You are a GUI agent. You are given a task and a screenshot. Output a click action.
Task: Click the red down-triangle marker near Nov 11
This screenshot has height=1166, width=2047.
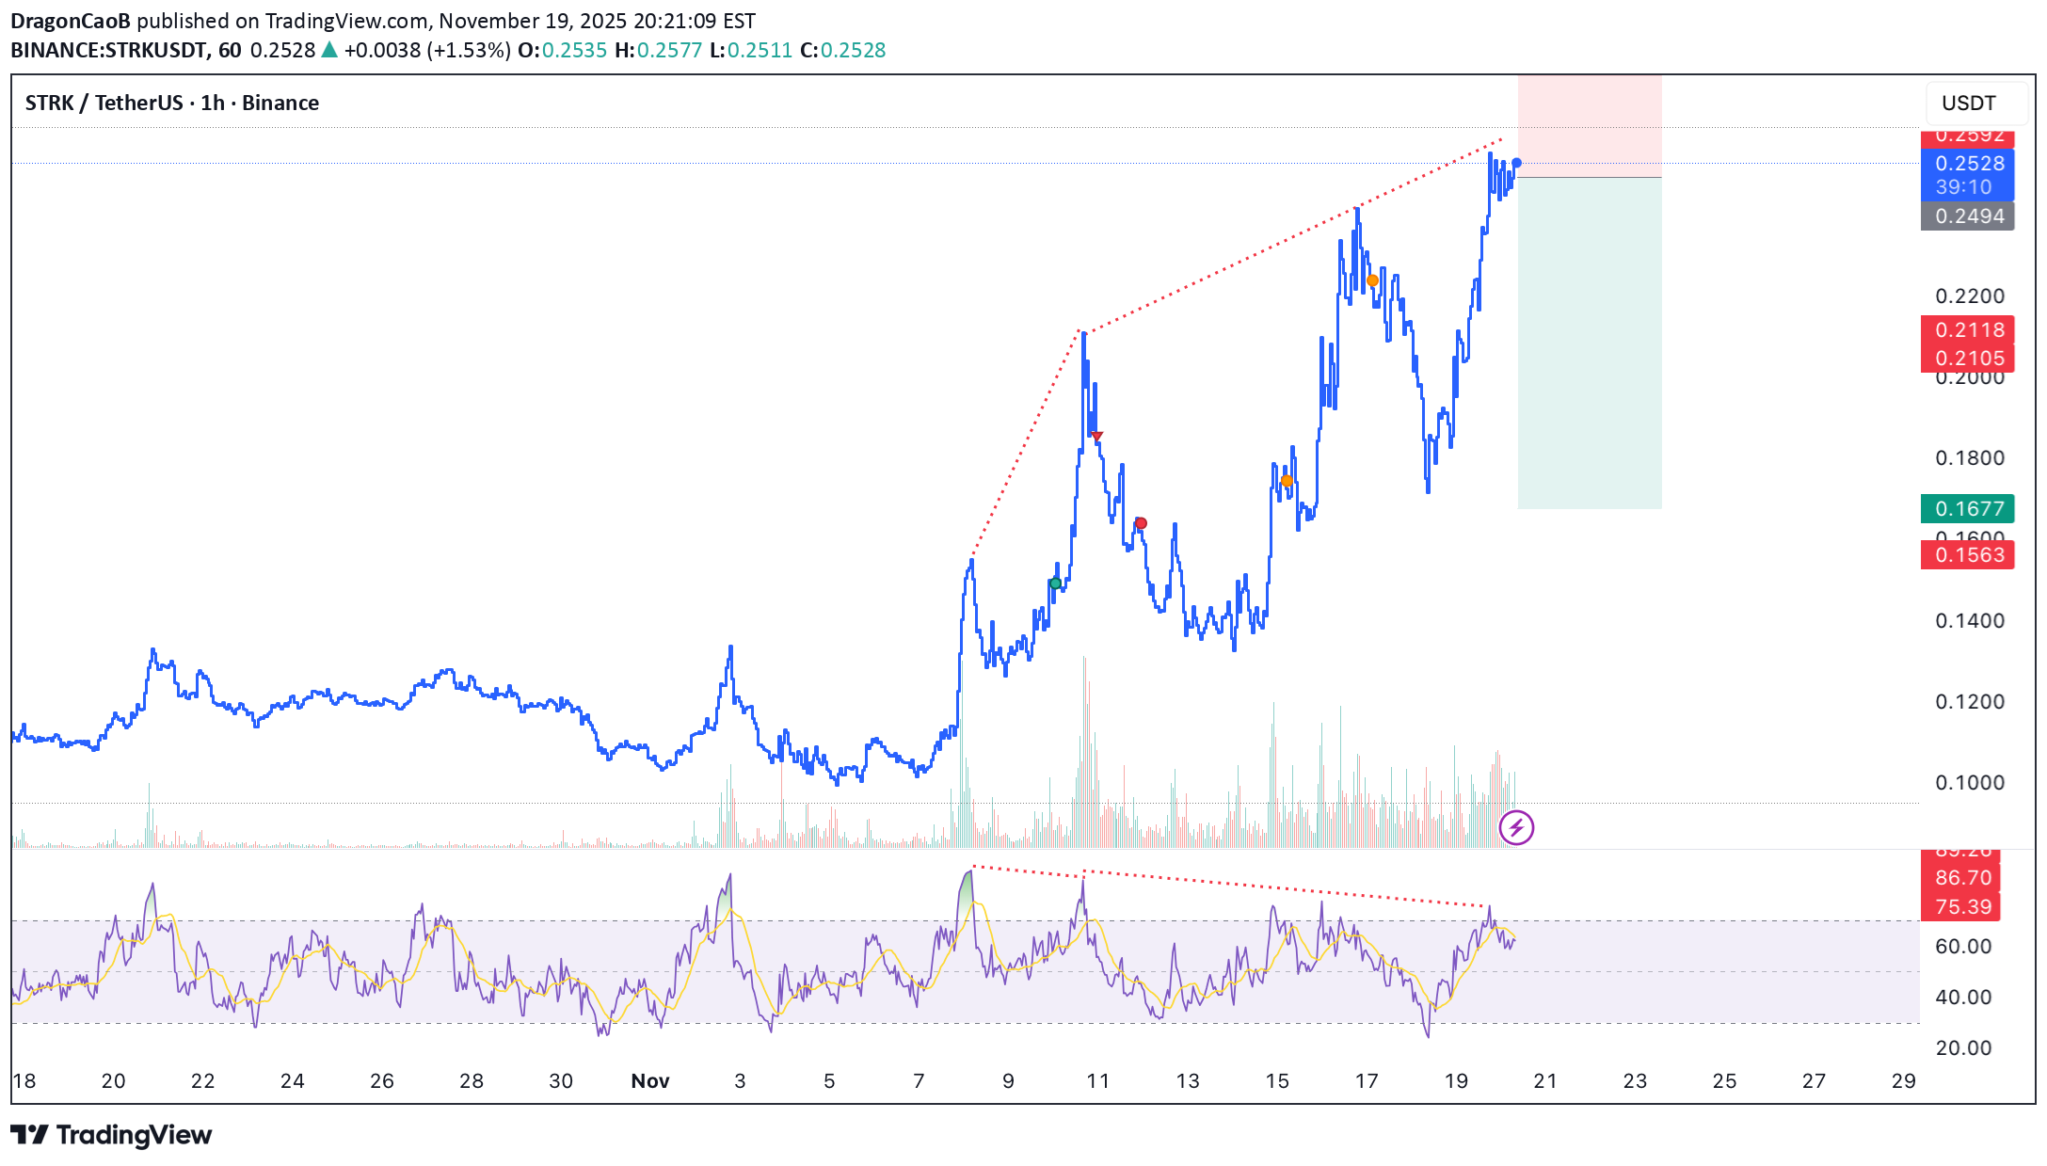[x=1096, y=436]
